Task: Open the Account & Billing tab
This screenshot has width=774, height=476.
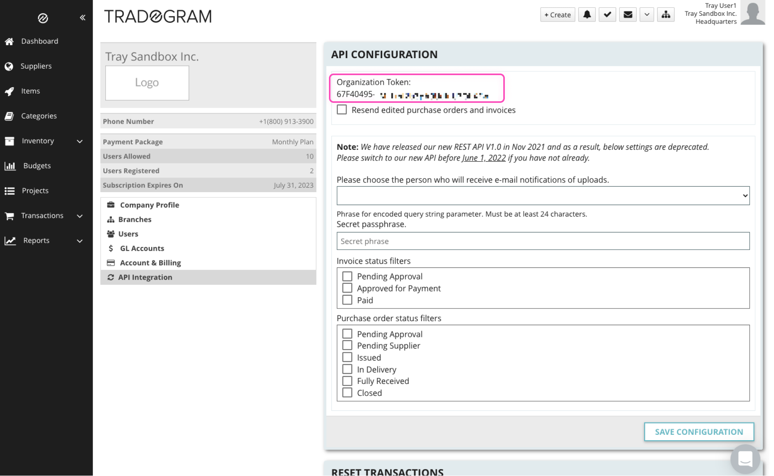Action: (x=150, y=263)
